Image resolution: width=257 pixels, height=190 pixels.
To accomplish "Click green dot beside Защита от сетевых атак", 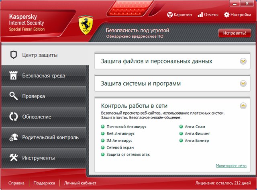I will pos(103,154).
